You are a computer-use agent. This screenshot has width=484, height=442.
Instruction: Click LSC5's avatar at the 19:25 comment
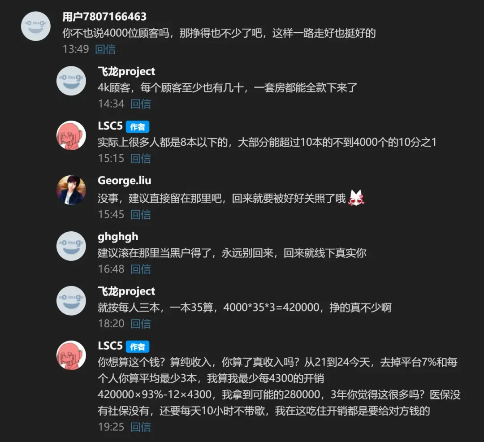(x=71, y=355)
